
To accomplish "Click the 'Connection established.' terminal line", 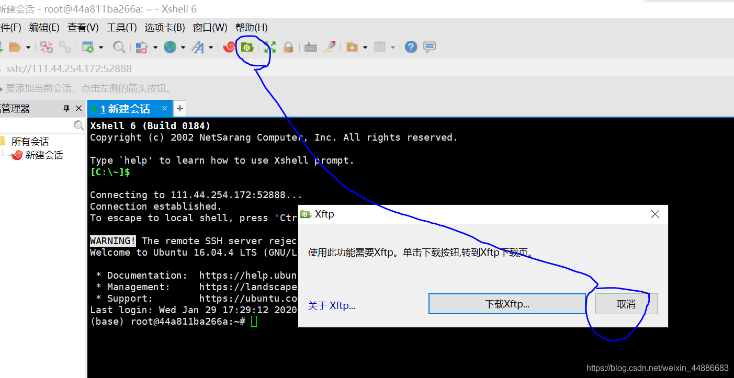I will click(x=156, y=207).
